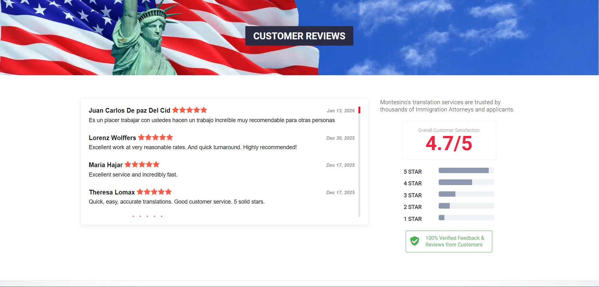This screenshot has width=599, height=287.
Task: Click the 4.7/5 overall satisfaction score
Action: 449,143
